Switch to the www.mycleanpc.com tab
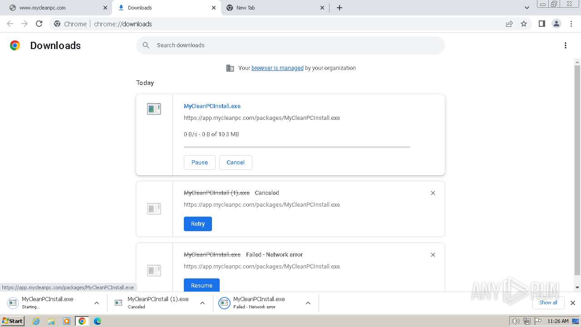581x327 pixels. pyautogui.click(x=55, y=8)
